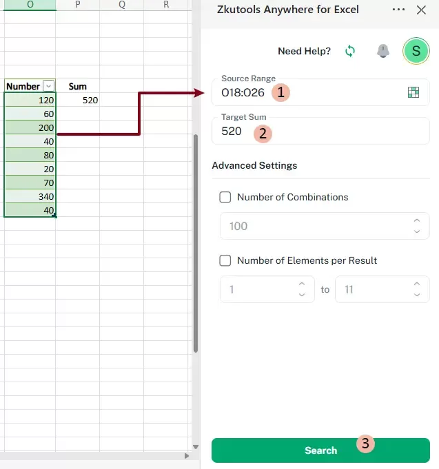Open the three-dot more options menu

[x=398, y=10]
